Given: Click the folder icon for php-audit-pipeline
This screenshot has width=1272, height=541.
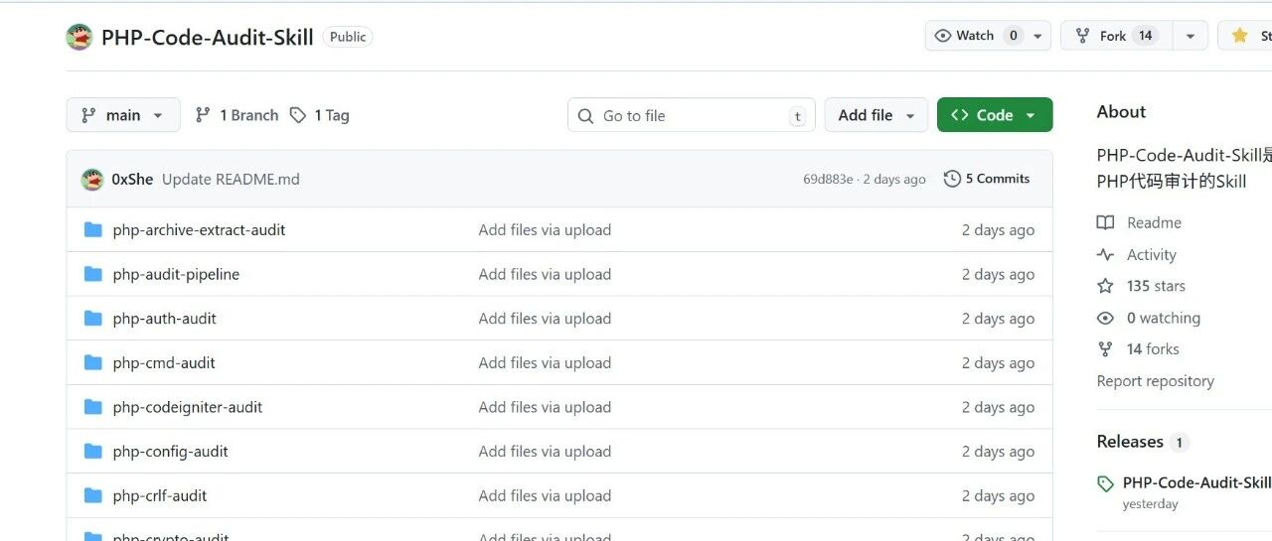Looking at the screenshot, I should coord(93,274).
